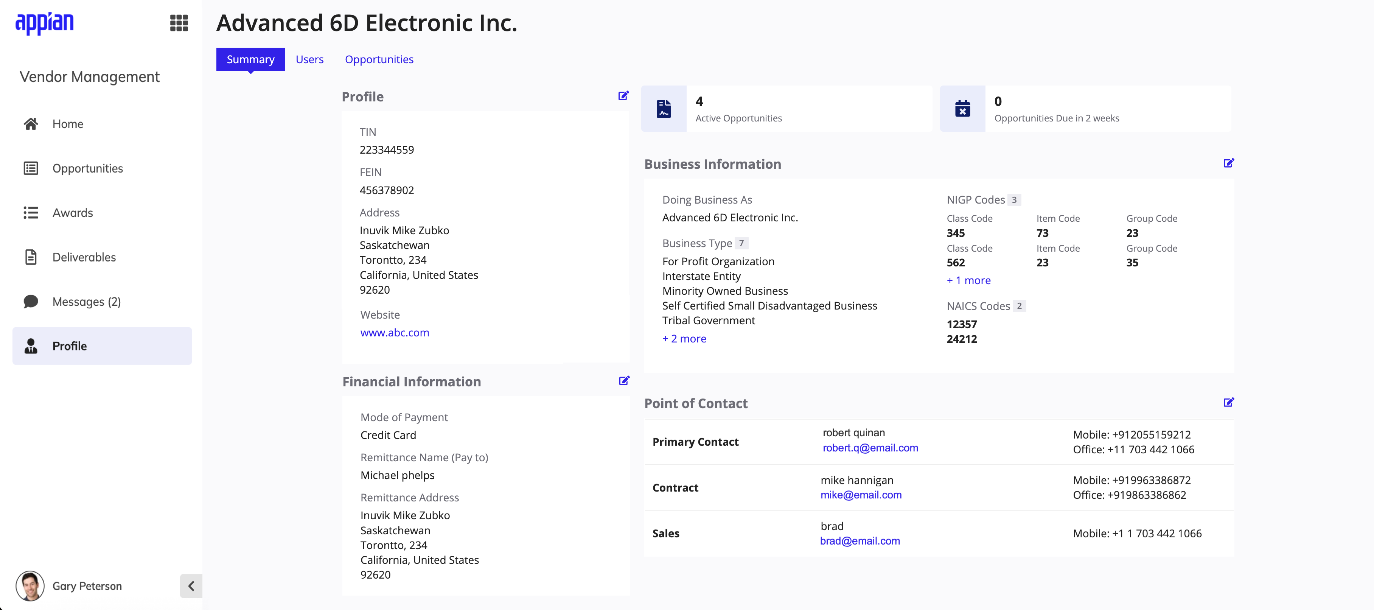Click the Profile section edit icon
The image size is (1374, 610).
click(x=623, y=95)
